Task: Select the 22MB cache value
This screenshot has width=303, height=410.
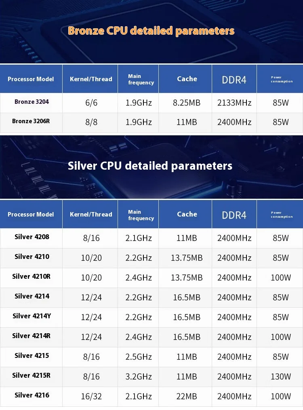Action: [187, 396]
